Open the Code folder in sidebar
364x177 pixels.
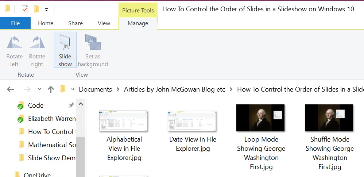pyautogui.click(x=35, y=105)
